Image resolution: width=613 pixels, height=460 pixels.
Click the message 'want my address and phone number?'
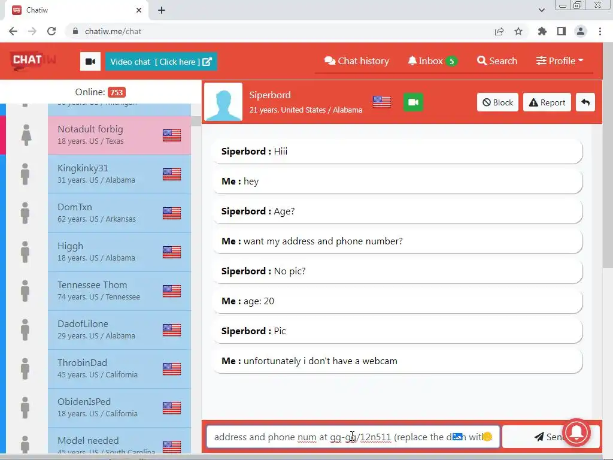397,241
